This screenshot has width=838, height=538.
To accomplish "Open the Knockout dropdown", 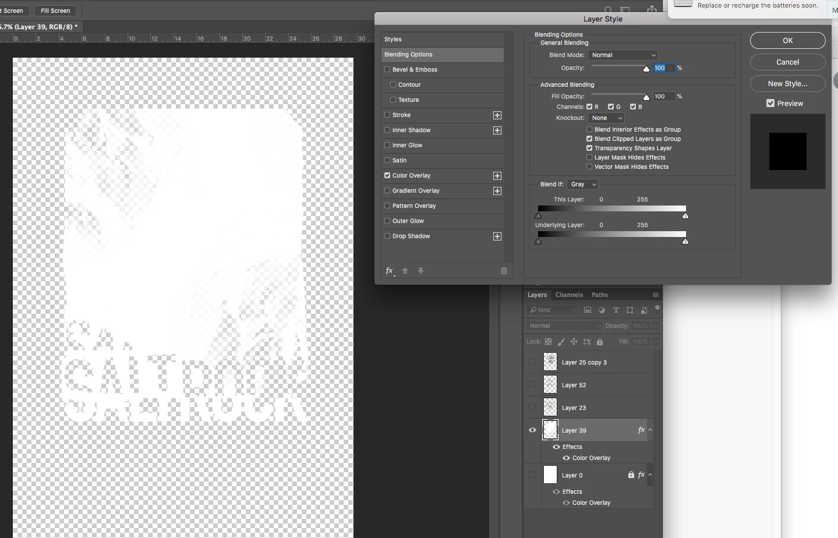I will pos(606,118).
